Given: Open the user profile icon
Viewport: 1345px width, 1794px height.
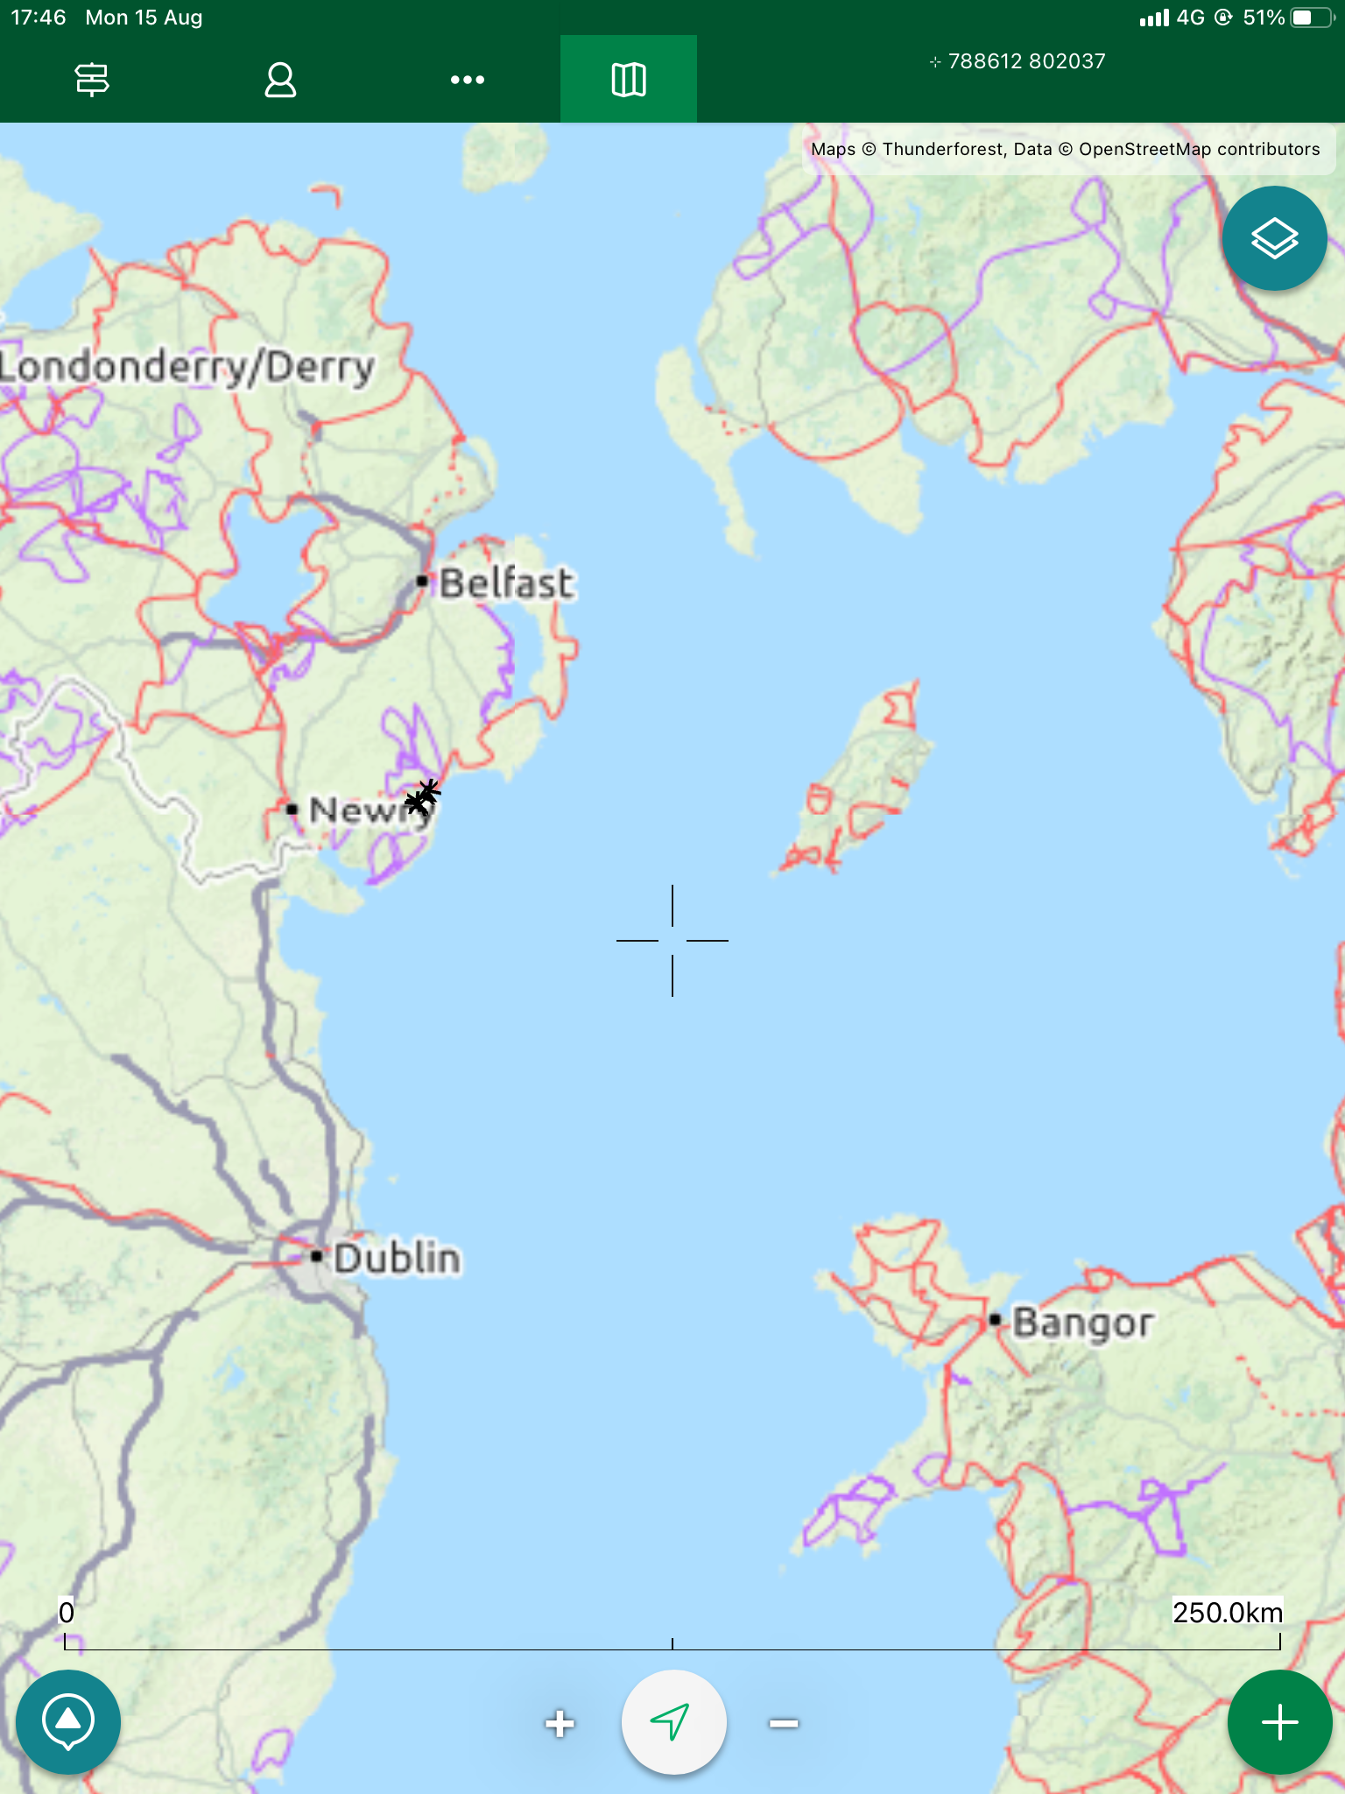Looking at the screenshot, I should pos(280,80).
